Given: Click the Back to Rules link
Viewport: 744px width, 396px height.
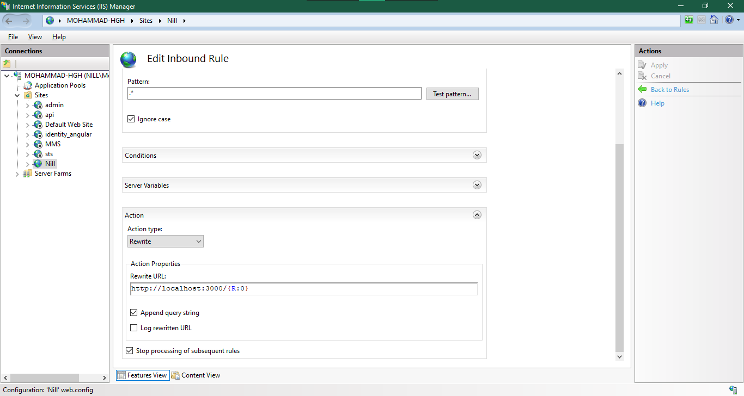Looking at the screenshot, I should [x=670, y=90].
